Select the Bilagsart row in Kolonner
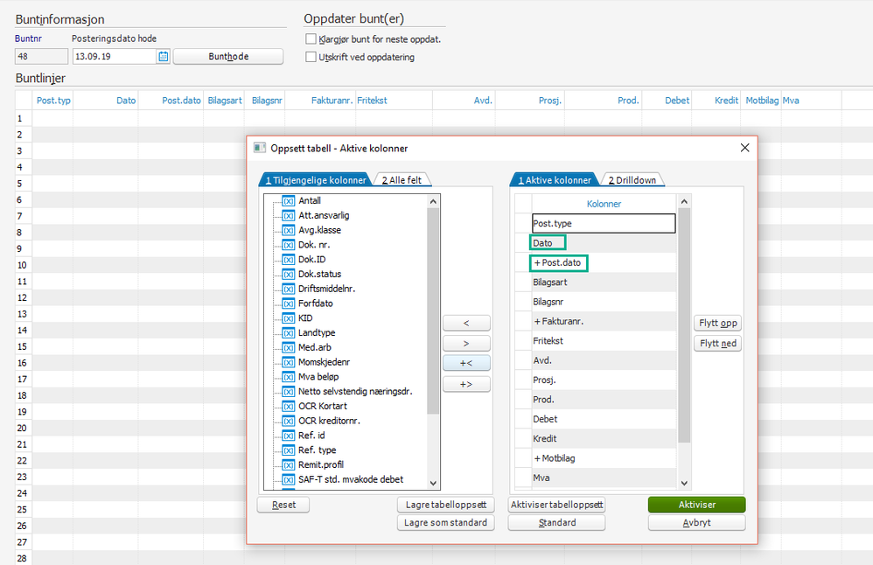 (604, 282)
